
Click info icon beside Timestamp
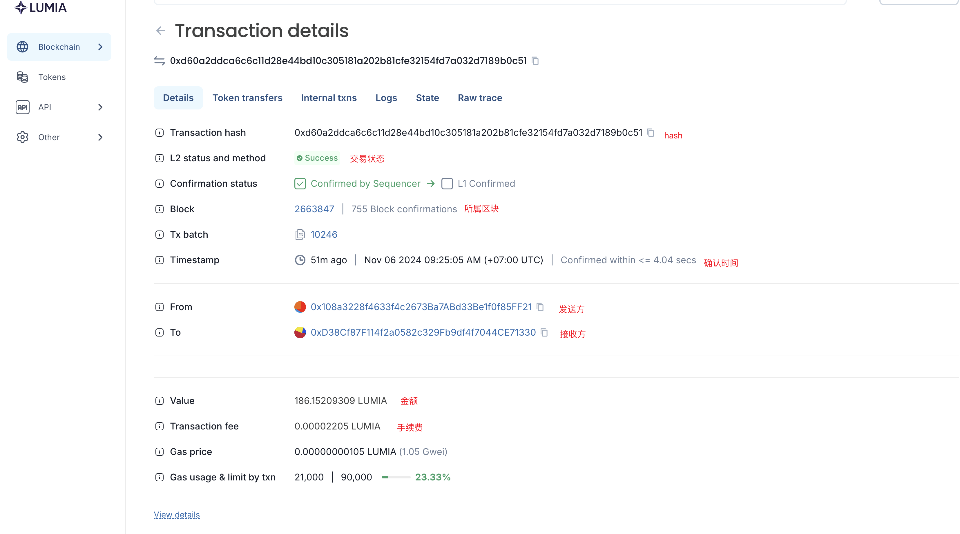click(x=160, y=260)
